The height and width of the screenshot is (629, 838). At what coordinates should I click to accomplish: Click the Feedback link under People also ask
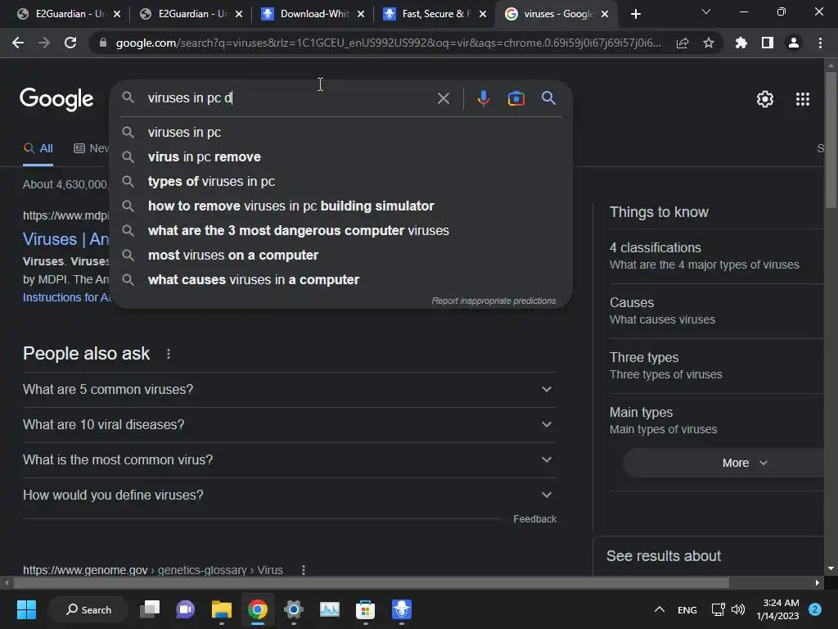pyautogui.click(x=534, y=519)
